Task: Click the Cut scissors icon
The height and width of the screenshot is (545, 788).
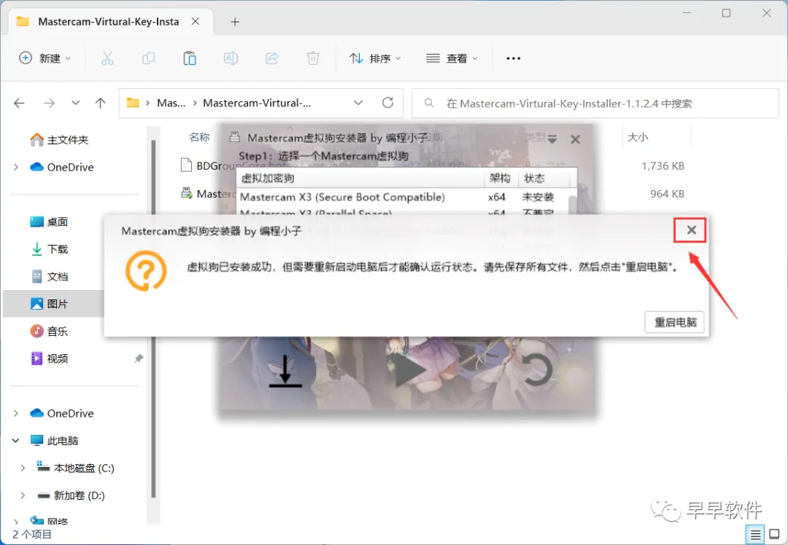Action: [x=107, y=58]
